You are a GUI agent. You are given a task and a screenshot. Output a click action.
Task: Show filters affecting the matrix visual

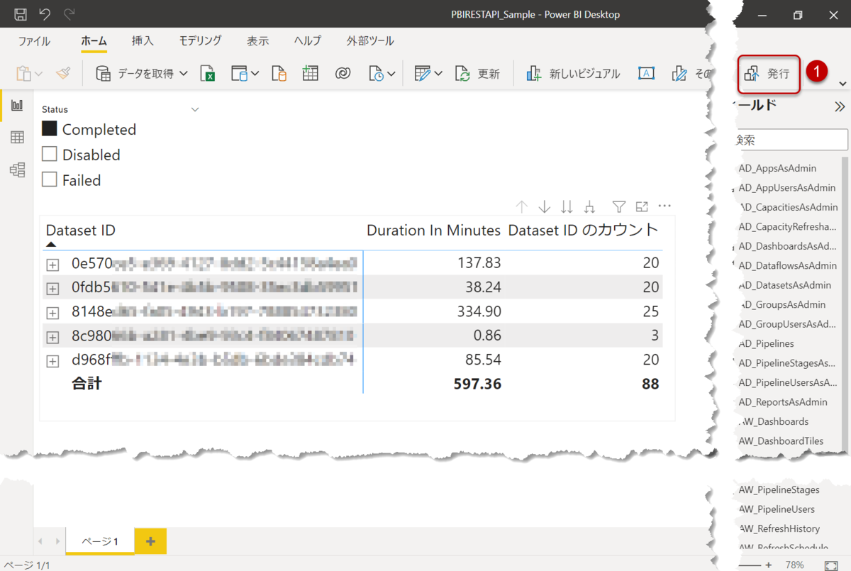[x=619, y=206]
